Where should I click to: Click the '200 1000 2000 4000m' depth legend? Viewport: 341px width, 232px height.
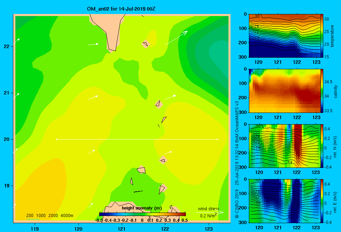[50, 216]
